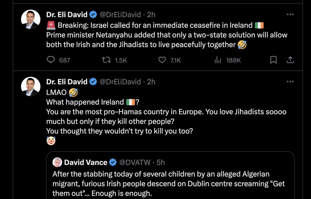This screenshot has width=311, height=199.
Task: Click the 2h timestamp on first tweet
Action: (151, 15)
